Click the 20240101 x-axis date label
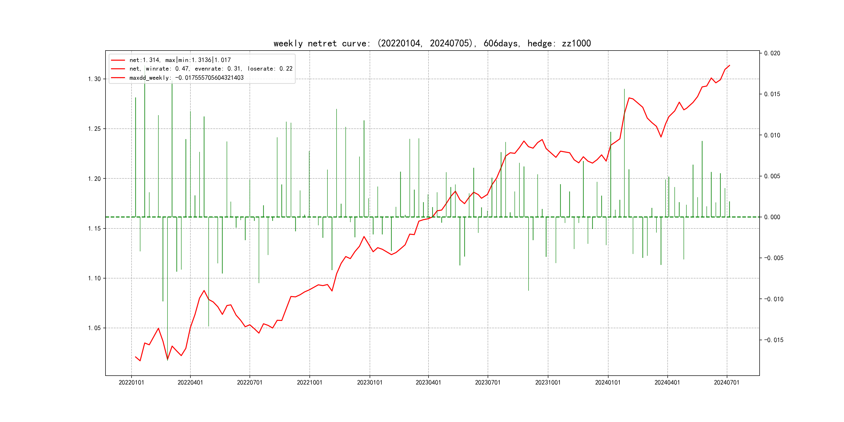This screenshot has width=844, height=422. point(608,382)
